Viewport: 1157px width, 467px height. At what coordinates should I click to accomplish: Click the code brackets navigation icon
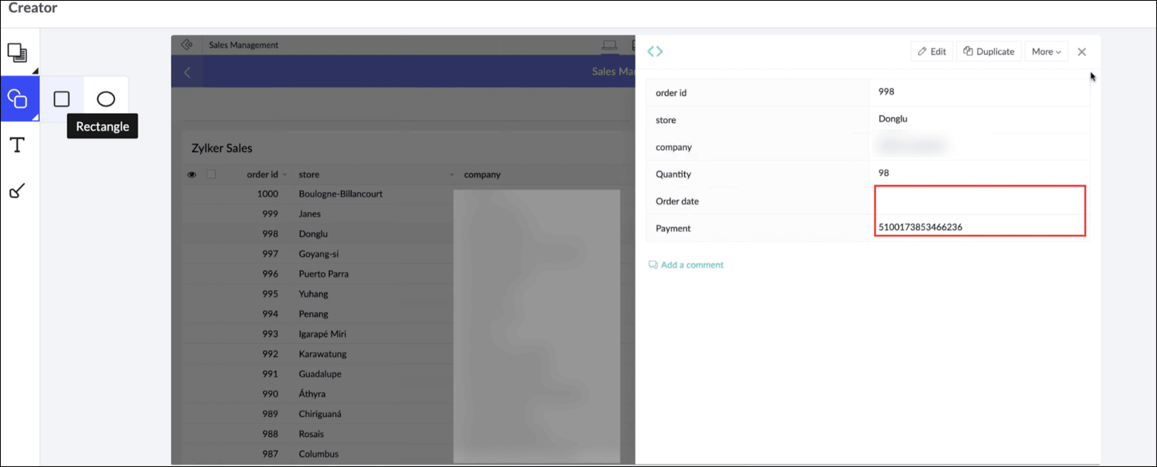click(655, 51)
